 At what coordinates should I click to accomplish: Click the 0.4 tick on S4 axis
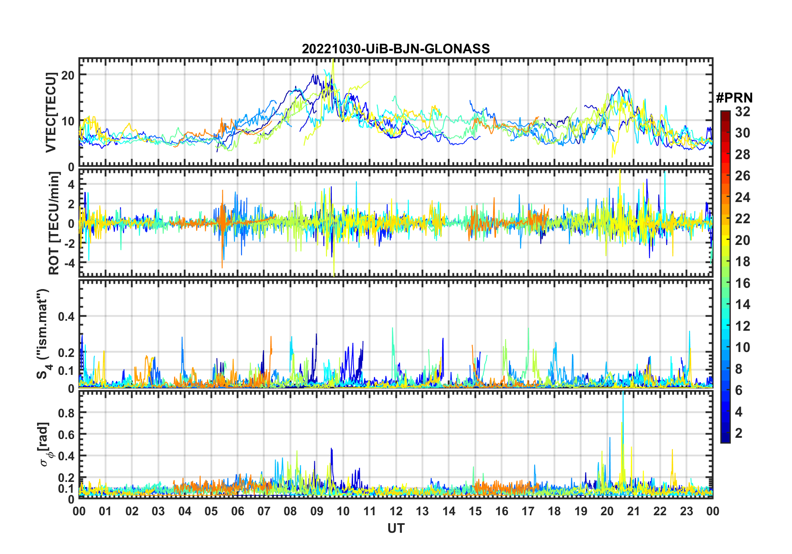coord(66,316)
